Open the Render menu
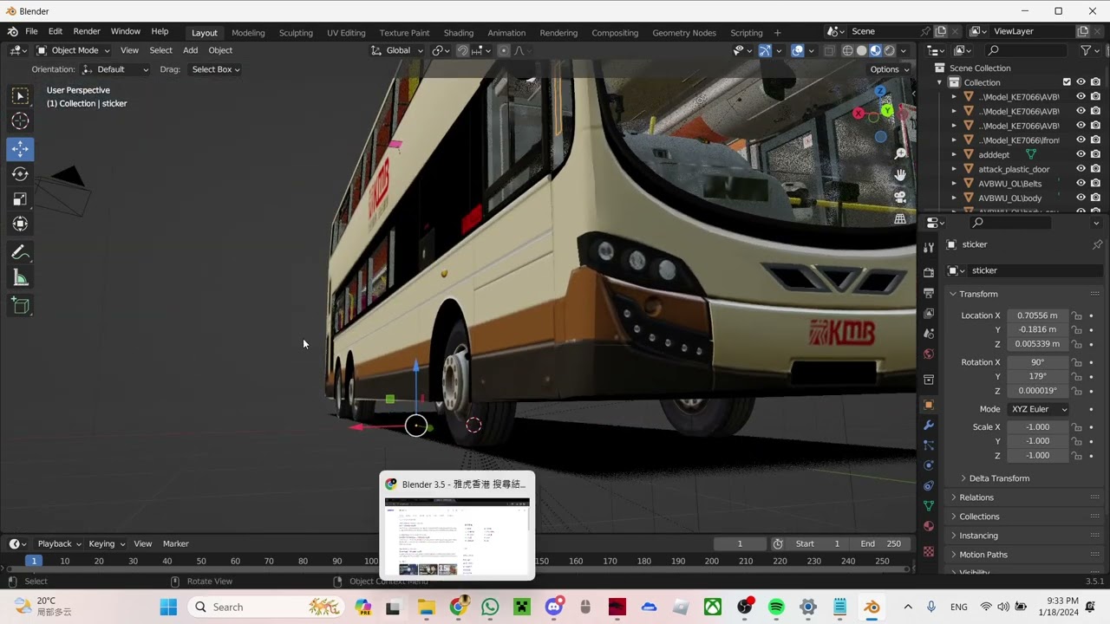The image size is (1110, 624). pyautogui.click(x=87, y=31)
